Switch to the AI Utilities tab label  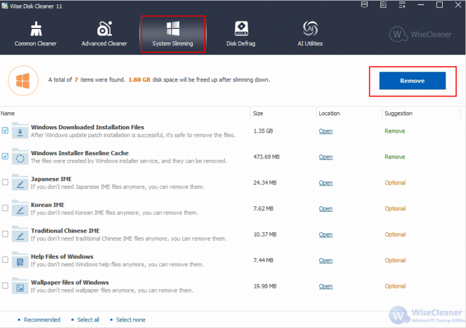pyautogui.click(x=310, y=44)
